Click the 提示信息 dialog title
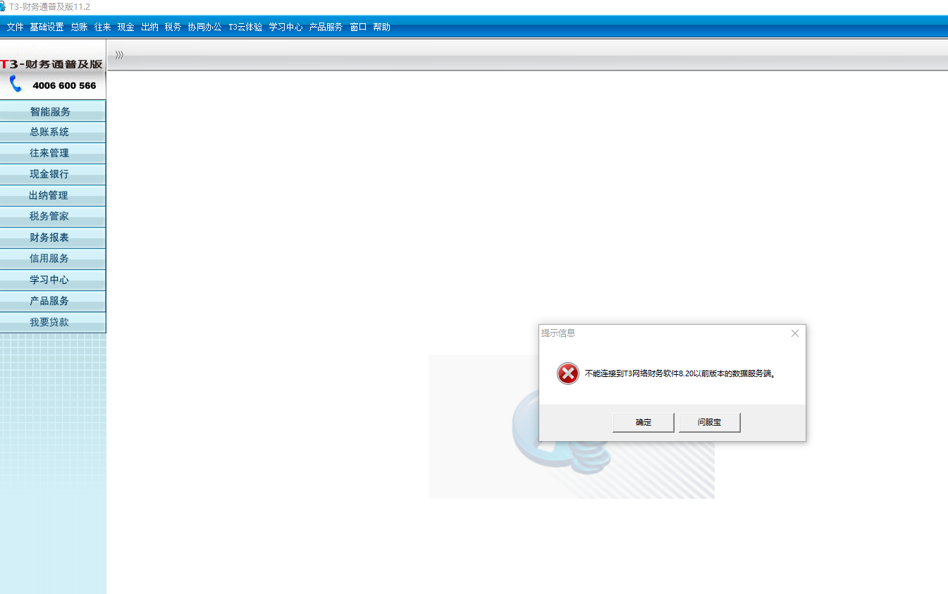 pyautogui.click(x=558, y=333)
